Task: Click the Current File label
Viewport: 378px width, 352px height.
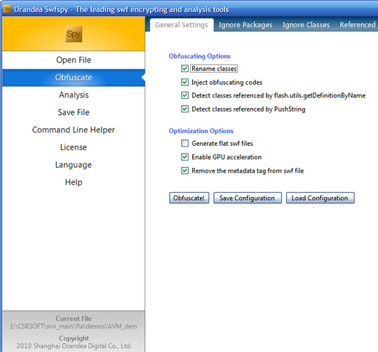Action: tap(74, 319)
